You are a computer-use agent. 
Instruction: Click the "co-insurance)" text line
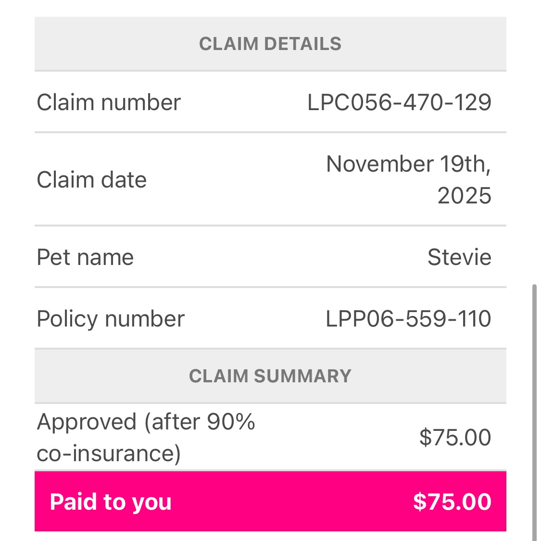(x=109, y=453)
